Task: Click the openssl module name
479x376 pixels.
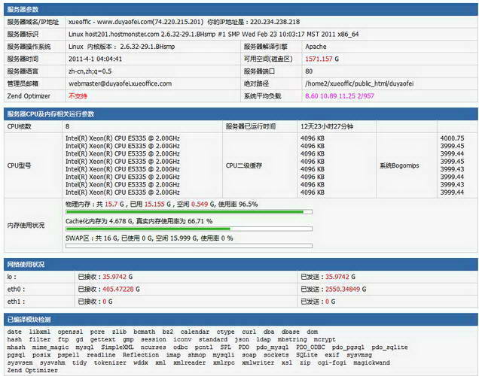Action: tap(70, 332)
